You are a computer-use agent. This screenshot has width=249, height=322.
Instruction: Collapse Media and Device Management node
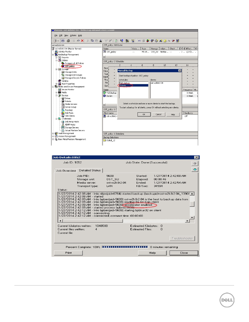pos(53,87)
